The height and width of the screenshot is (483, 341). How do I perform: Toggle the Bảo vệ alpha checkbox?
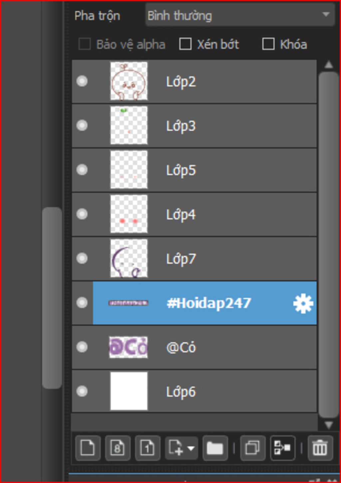(x=85, y=44)
